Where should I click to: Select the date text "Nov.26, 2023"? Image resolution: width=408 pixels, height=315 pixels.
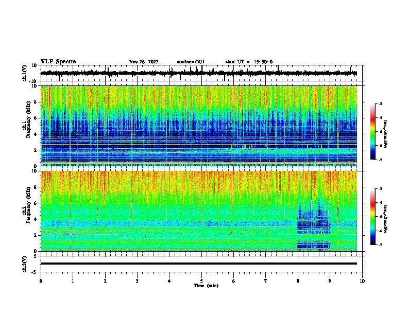coord(144,62)
